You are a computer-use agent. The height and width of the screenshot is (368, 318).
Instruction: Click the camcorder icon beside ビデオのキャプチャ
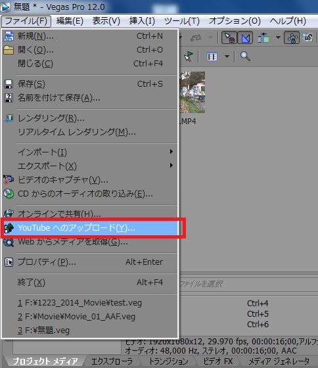point(9,179)
